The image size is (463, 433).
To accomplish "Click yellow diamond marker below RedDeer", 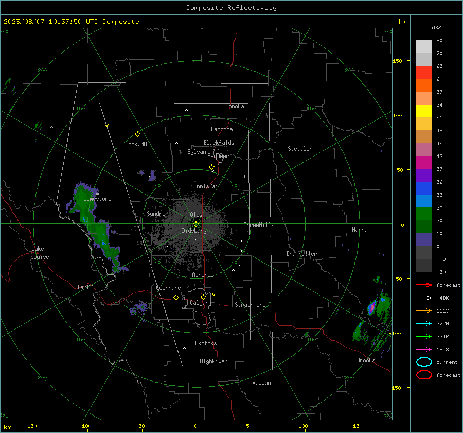I will (x=211, y=167).
